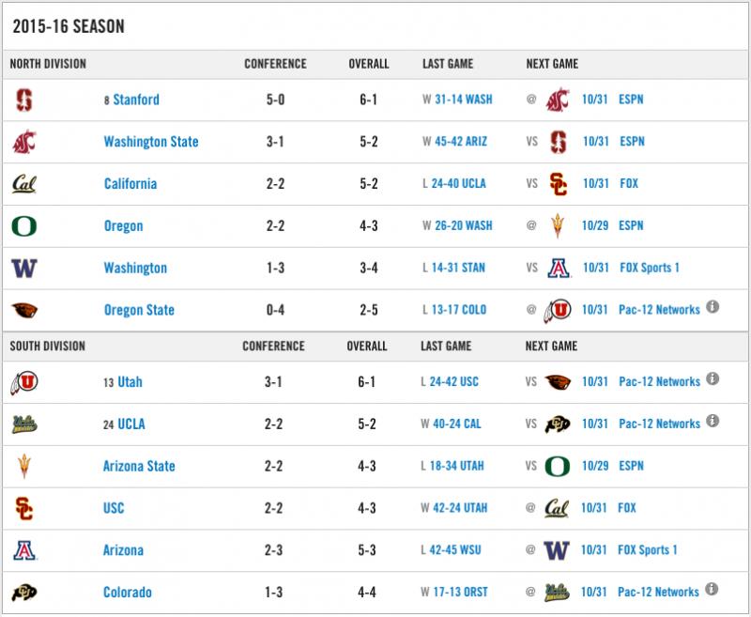The width and height of the screenshot is (751, 617).
Task: Click the Stanford logo in the North Division
Action: 24,100
